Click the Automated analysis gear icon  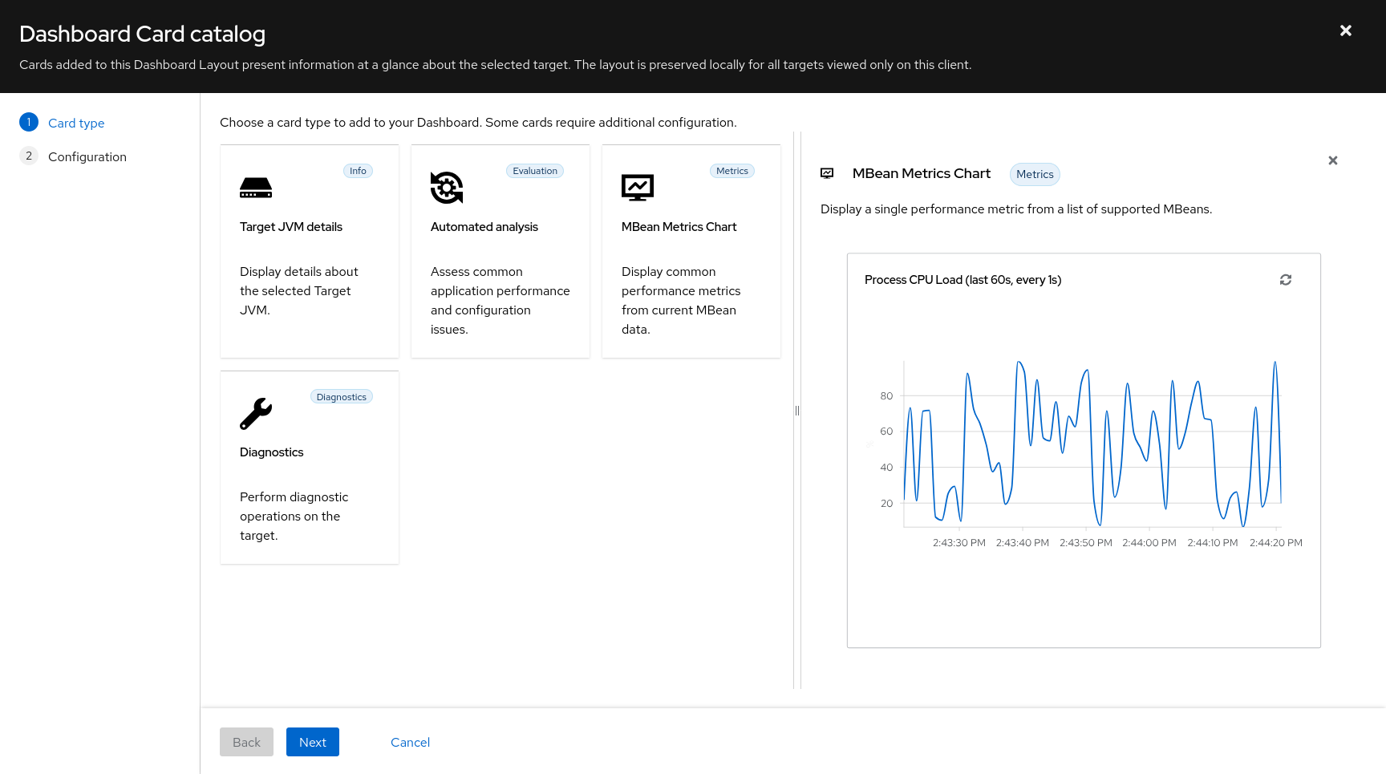(447, 188)
